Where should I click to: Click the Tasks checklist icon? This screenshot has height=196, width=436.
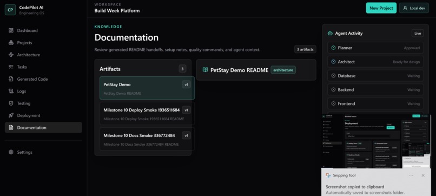(x=11, y=67)
